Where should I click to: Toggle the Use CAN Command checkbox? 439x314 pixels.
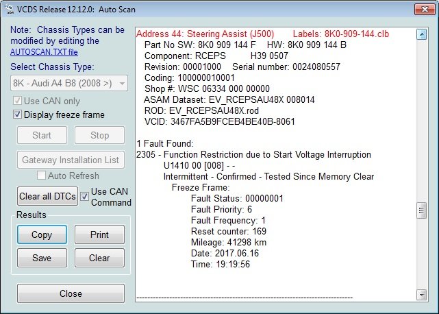point(84,197)
